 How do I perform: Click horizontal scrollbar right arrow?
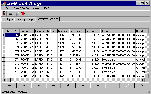tap(143, 80)
